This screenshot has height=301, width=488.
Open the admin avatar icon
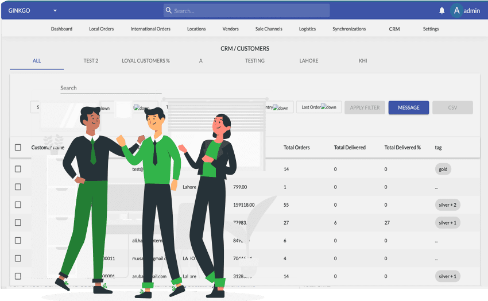[456, 10]
